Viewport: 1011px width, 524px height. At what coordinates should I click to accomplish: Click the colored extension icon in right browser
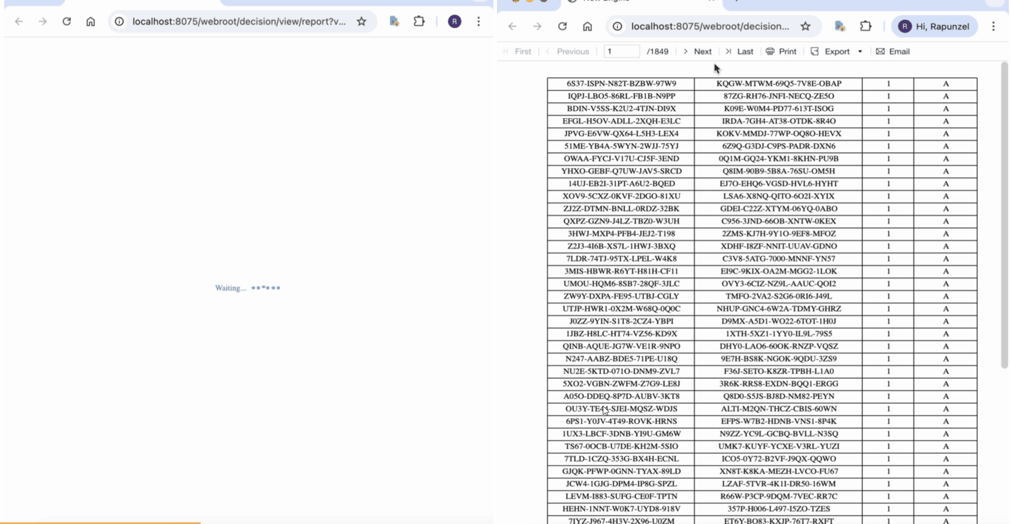840,26
